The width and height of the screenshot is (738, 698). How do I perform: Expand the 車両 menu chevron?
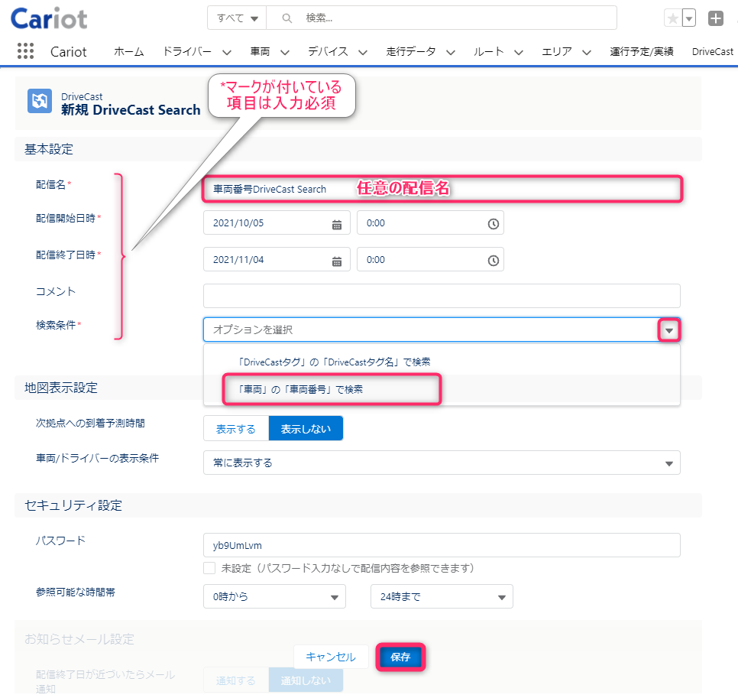click(x=285, y=52)
